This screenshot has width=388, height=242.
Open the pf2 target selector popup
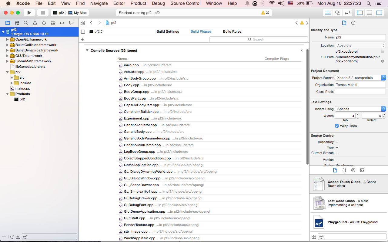[96, 31]
